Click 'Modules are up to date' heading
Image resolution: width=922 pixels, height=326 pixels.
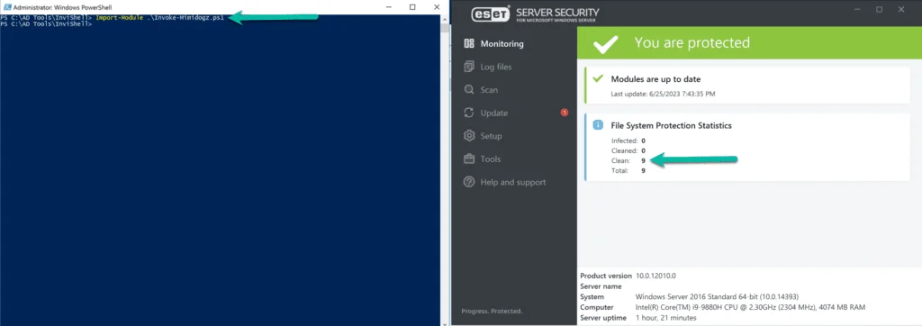coord(655,79)
